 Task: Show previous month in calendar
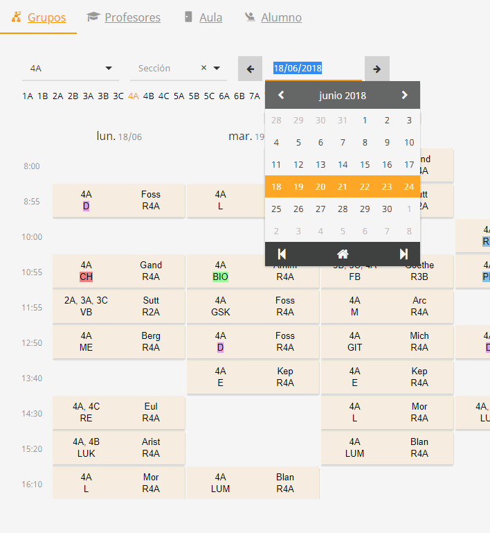[x=281, y=95]
